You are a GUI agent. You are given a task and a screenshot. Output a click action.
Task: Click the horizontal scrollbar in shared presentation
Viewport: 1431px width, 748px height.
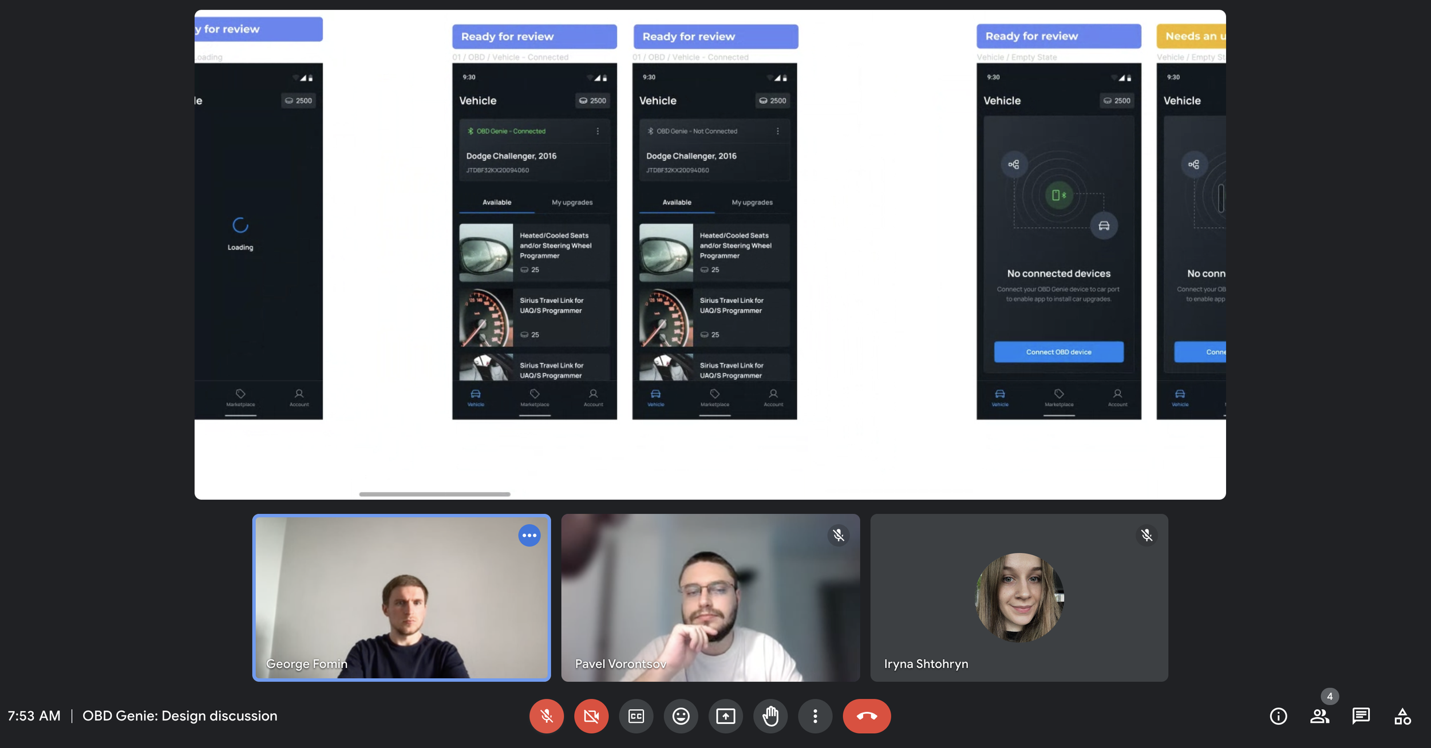[x=434, y=494]
